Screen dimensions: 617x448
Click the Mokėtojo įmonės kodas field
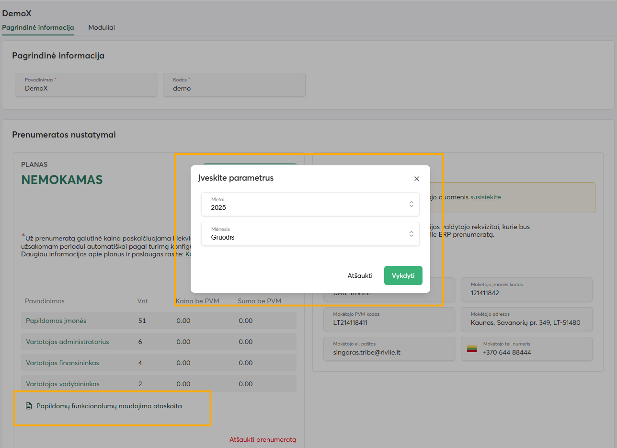pos(526,289)
